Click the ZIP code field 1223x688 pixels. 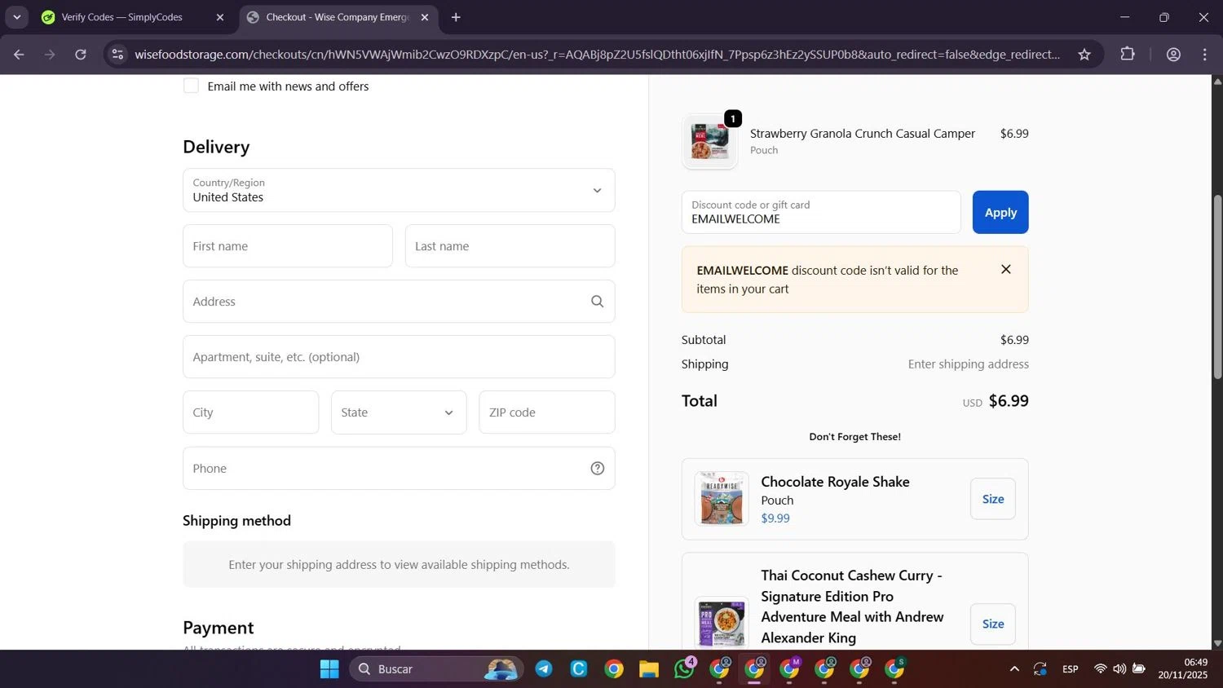click(547, 412)
